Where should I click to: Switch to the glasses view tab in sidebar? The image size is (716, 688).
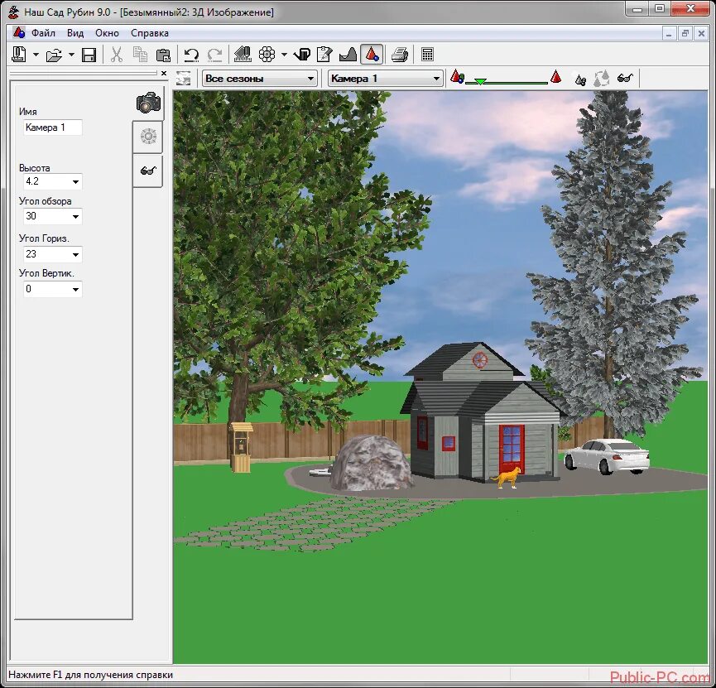coord(148,171)
